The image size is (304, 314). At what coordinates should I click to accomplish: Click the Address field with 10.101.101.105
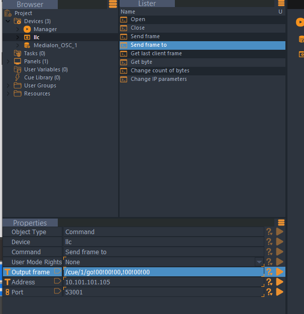(163, 282)
